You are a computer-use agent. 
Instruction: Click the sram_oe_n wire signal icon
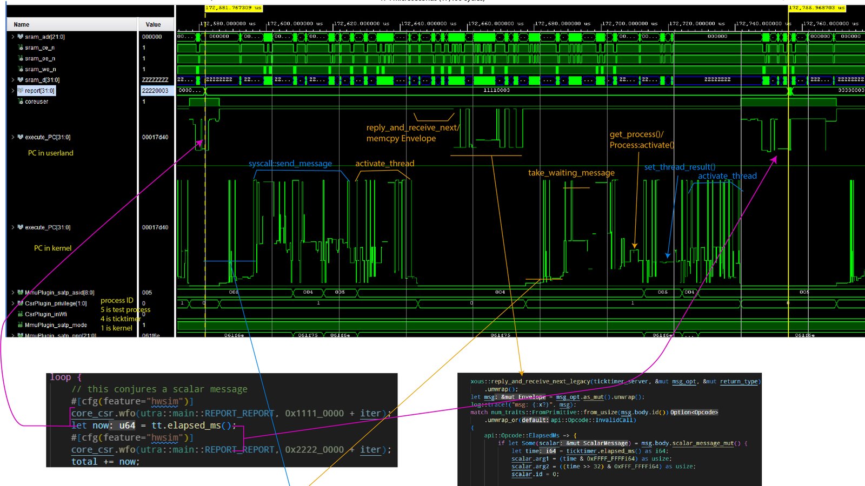(21, 58)
